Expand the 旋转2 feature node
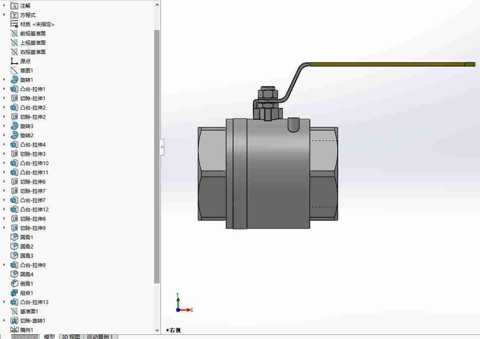Image resolution: width=480 pixels, height=339 pixels. [4, 135]
